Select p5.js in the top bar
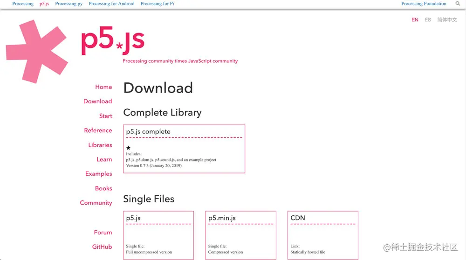 (44, 4)
